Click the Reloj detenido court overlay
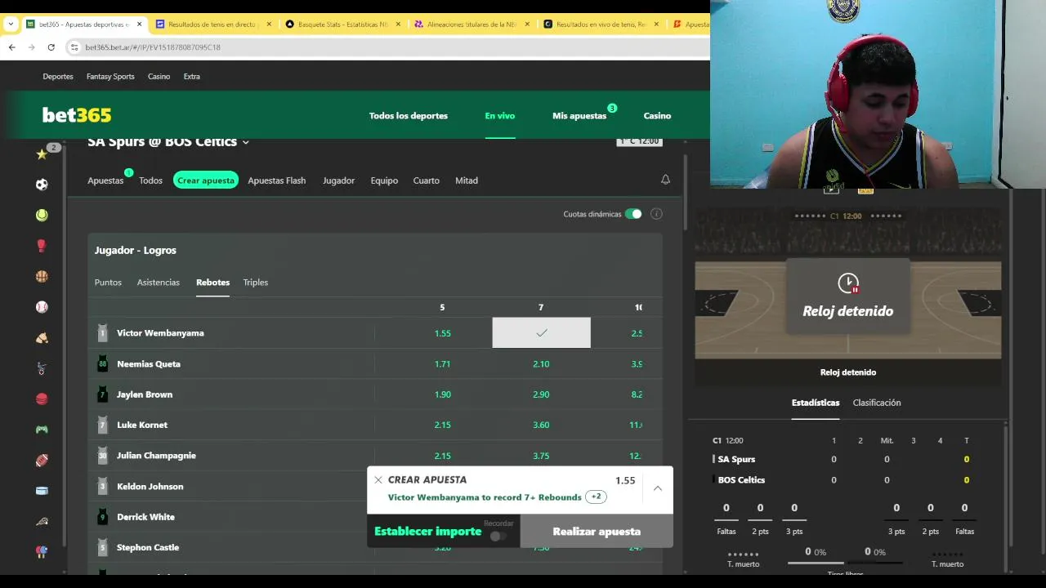 point(847,296)
